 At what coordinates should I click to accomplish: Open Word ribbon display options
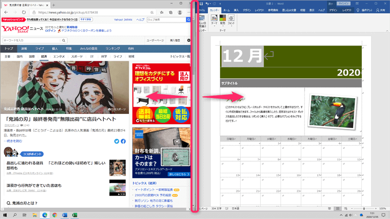357,3
